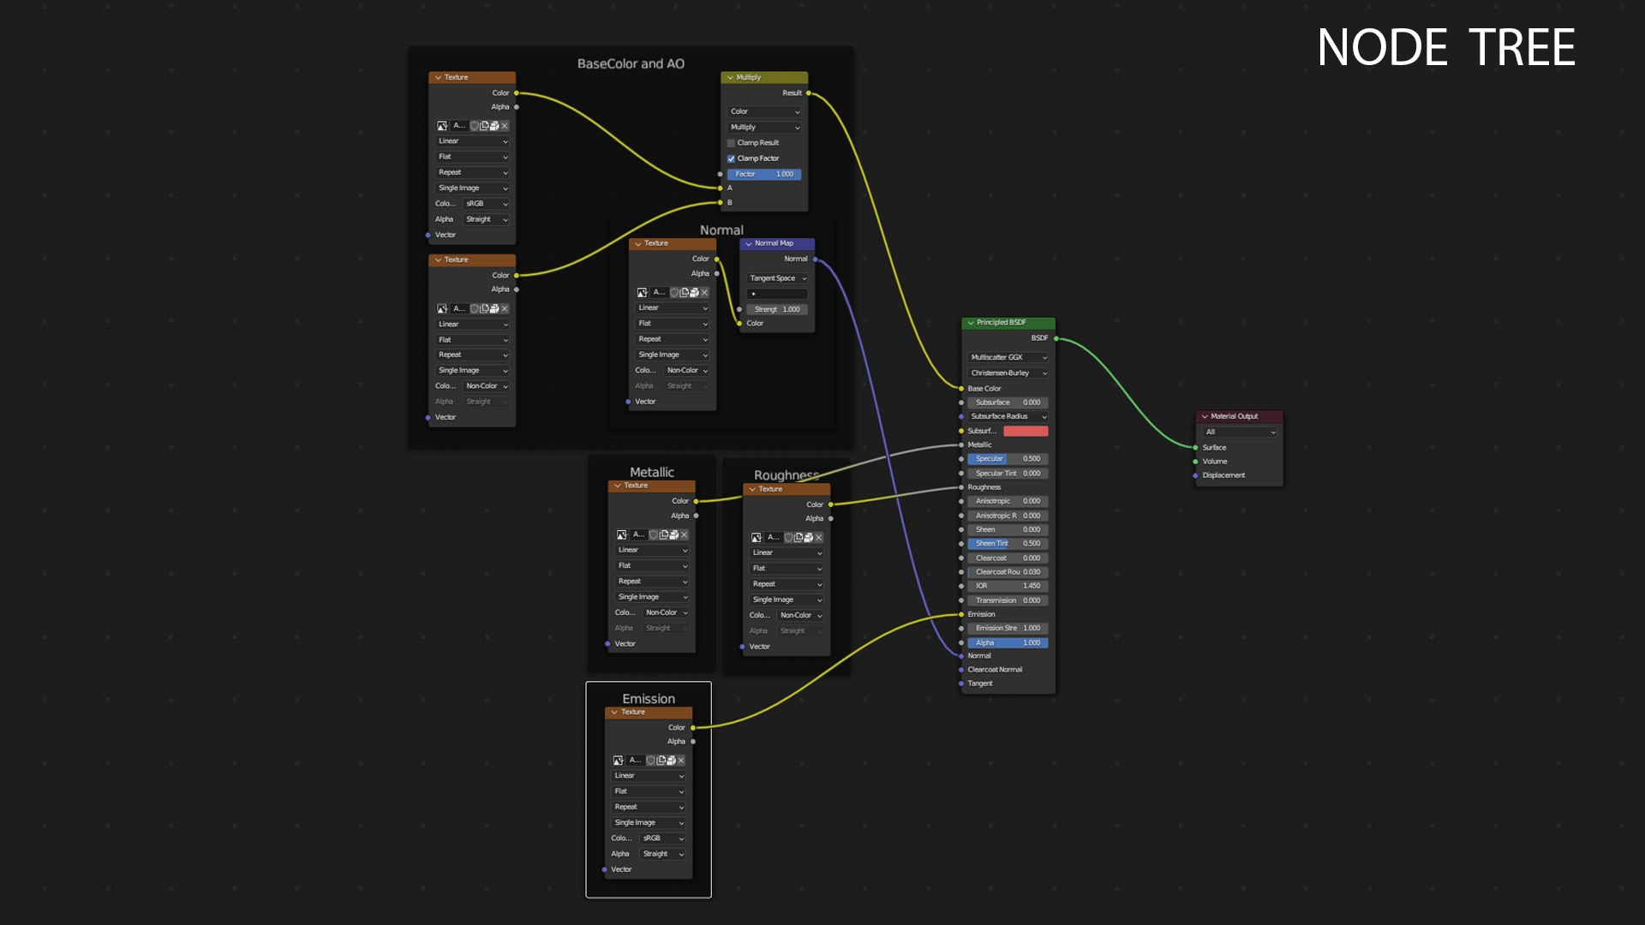Expand Subsurface Radius in Principled BSDF

pos(1008,416)
